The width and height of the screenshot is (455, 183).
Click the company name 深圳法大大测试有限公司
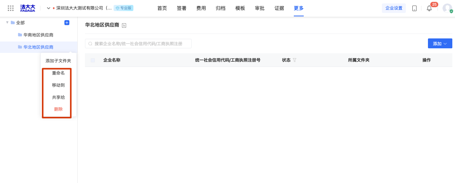point(84,8)
